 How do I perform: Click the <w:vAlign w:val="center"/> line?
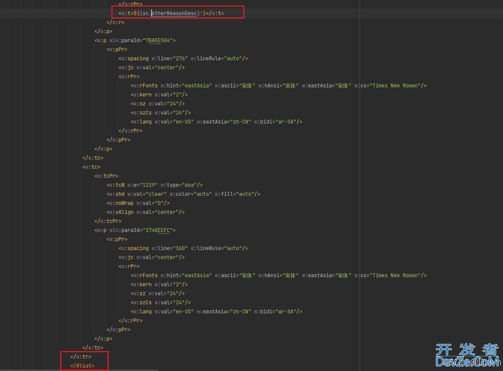point(146,212)
